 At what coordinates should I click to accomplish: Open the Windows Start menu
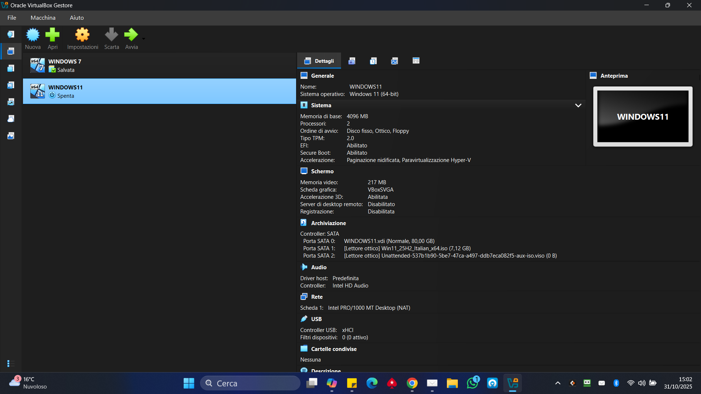tap(189, 383)
